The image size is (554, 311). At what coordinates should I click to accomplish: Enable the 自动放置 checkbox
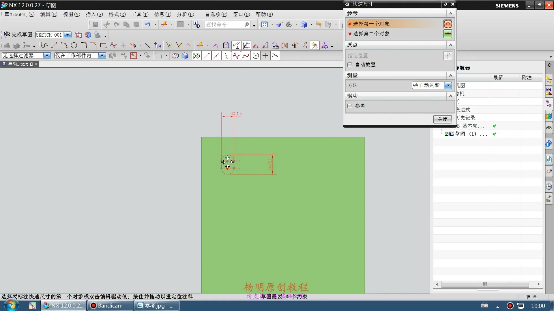[x=350, y=65]
